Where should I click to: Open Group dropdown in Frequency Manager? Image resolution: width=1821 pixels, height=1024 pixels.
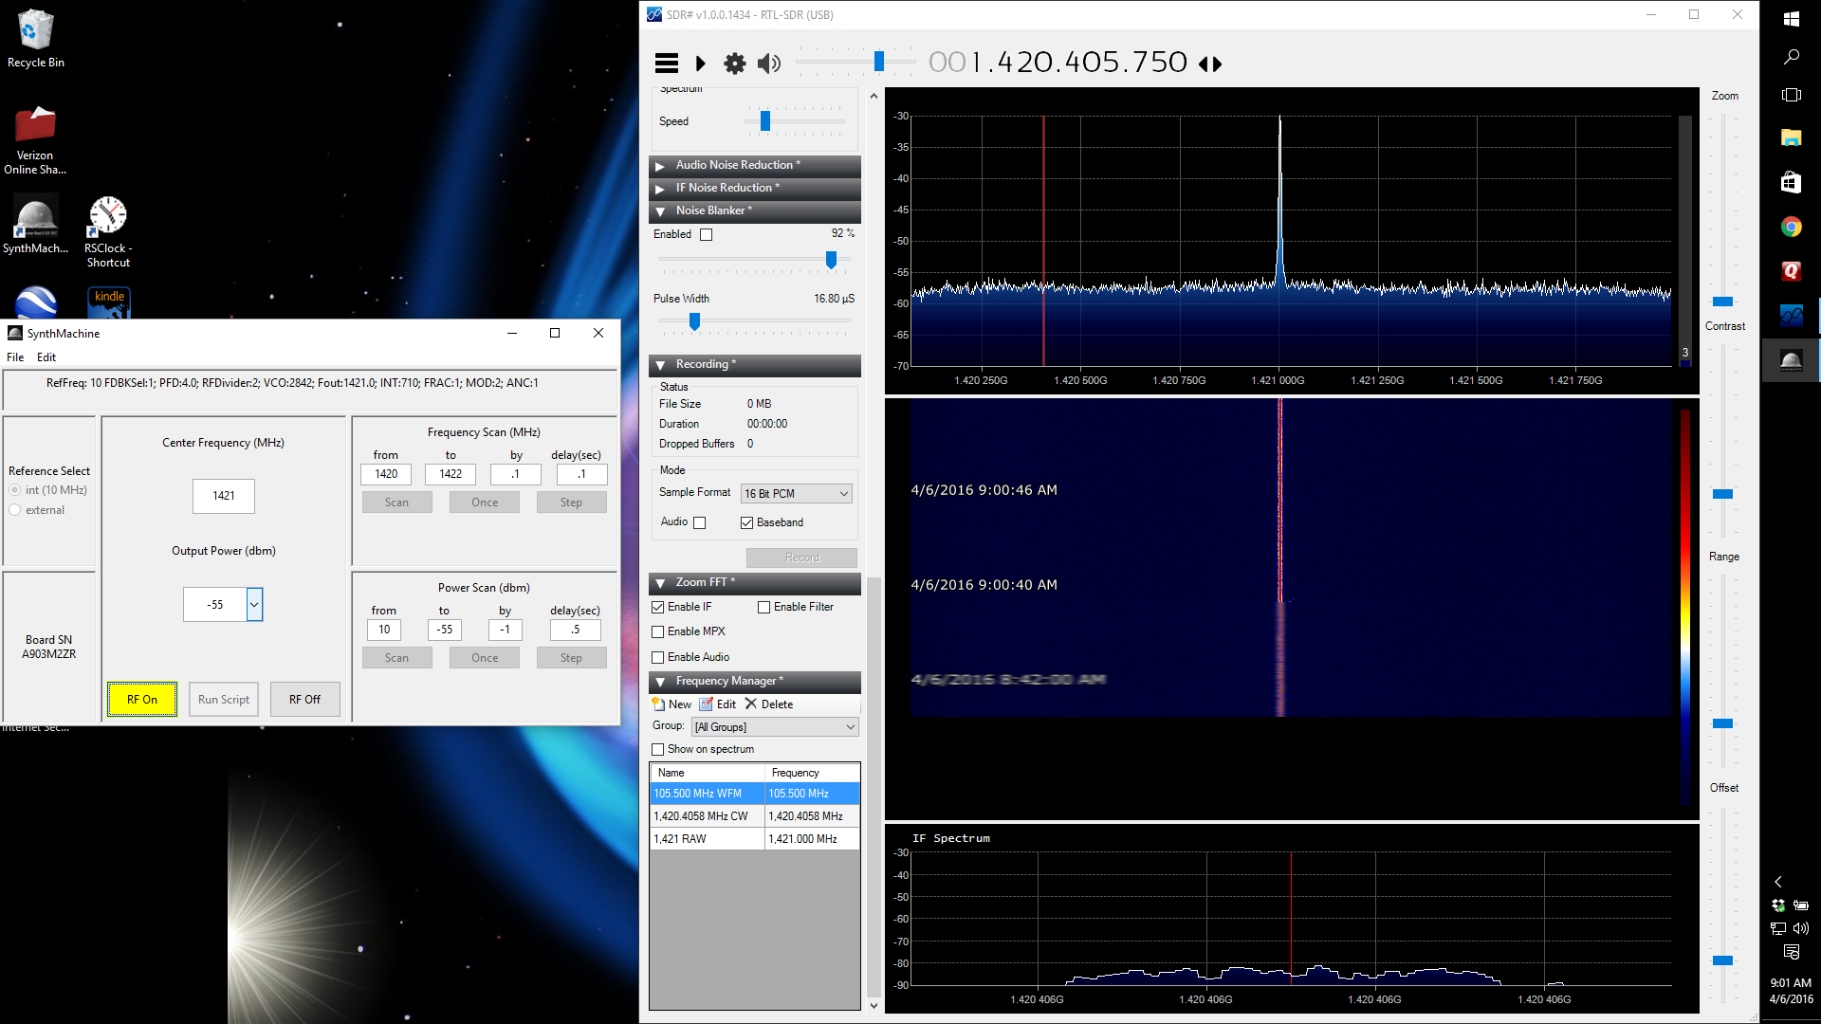(775, 727)
